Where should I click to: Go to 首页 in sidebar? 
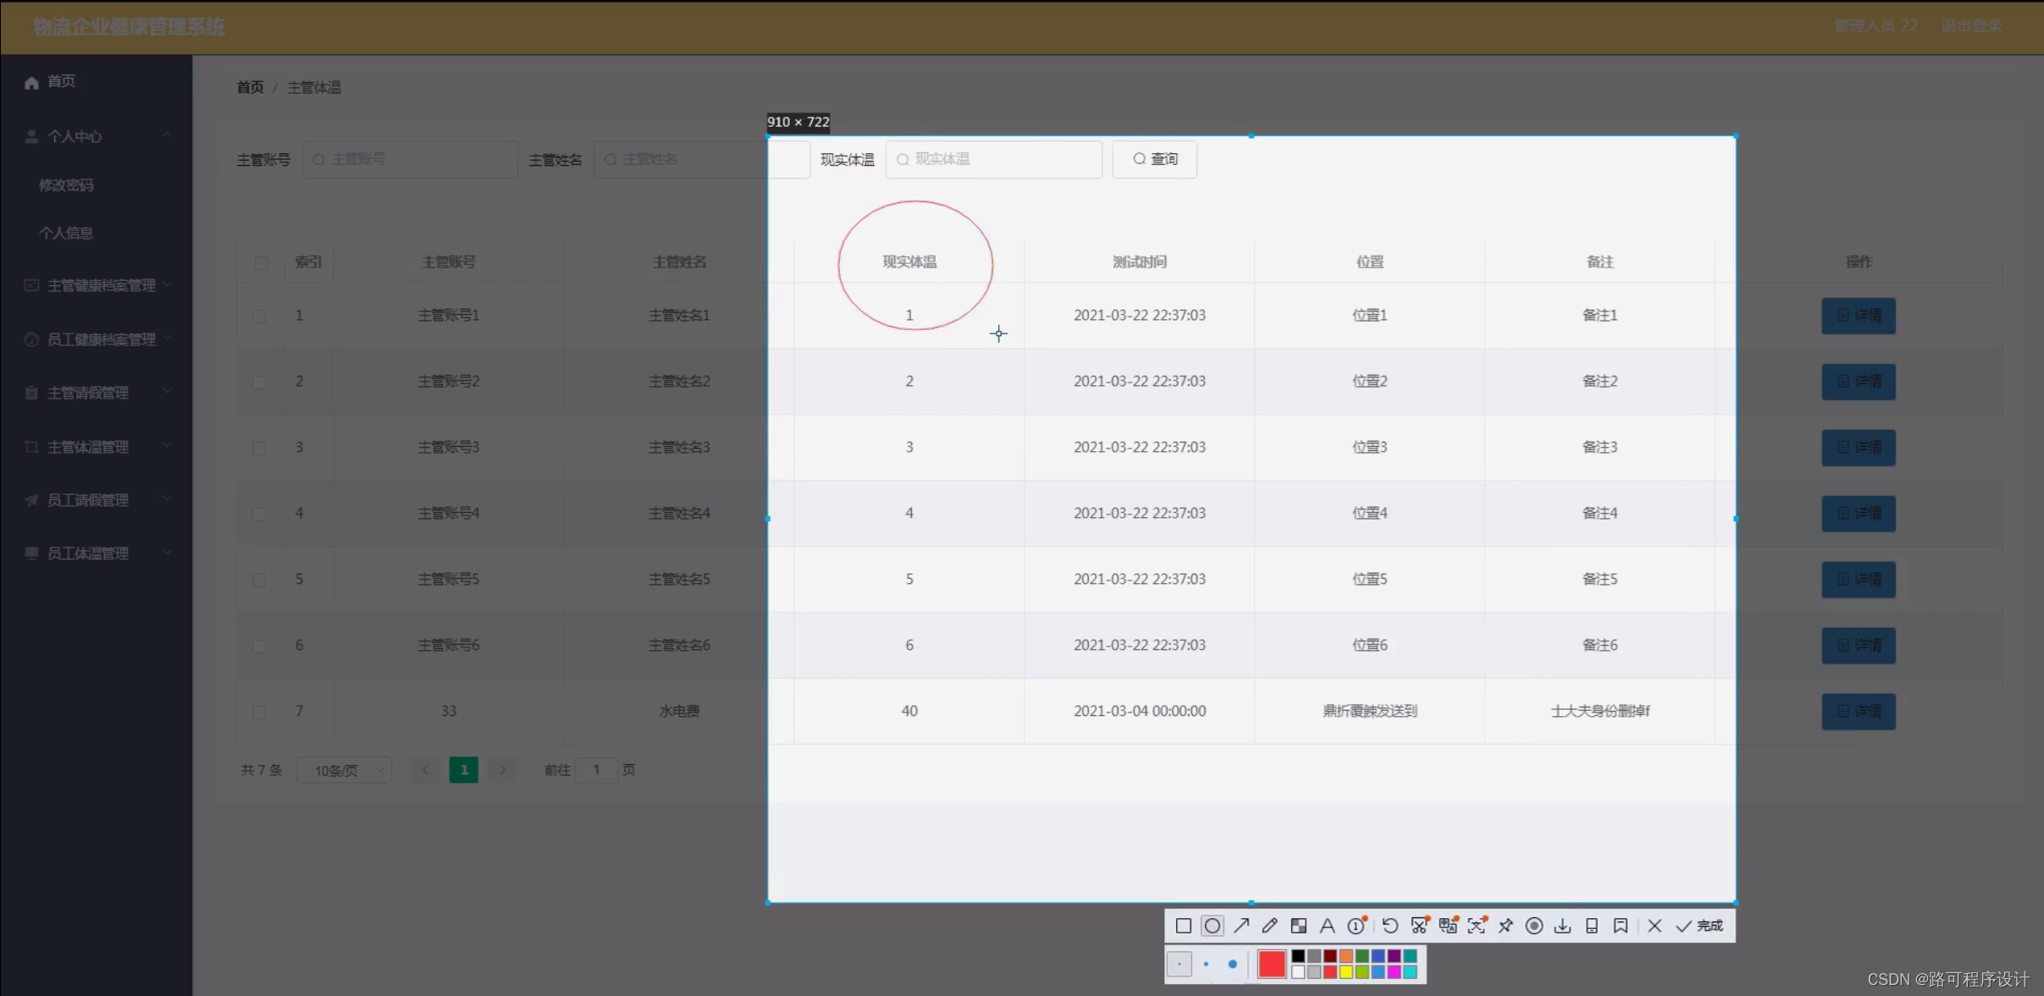coord(61,81)
